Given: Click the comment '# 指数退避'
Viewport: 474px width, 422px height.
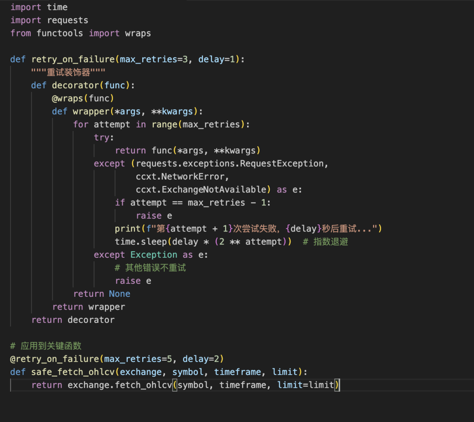Looking at the screenshot, I should point(325,242).
